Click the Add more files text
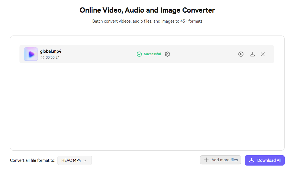The image size is (291, 171). coord(225,160)
